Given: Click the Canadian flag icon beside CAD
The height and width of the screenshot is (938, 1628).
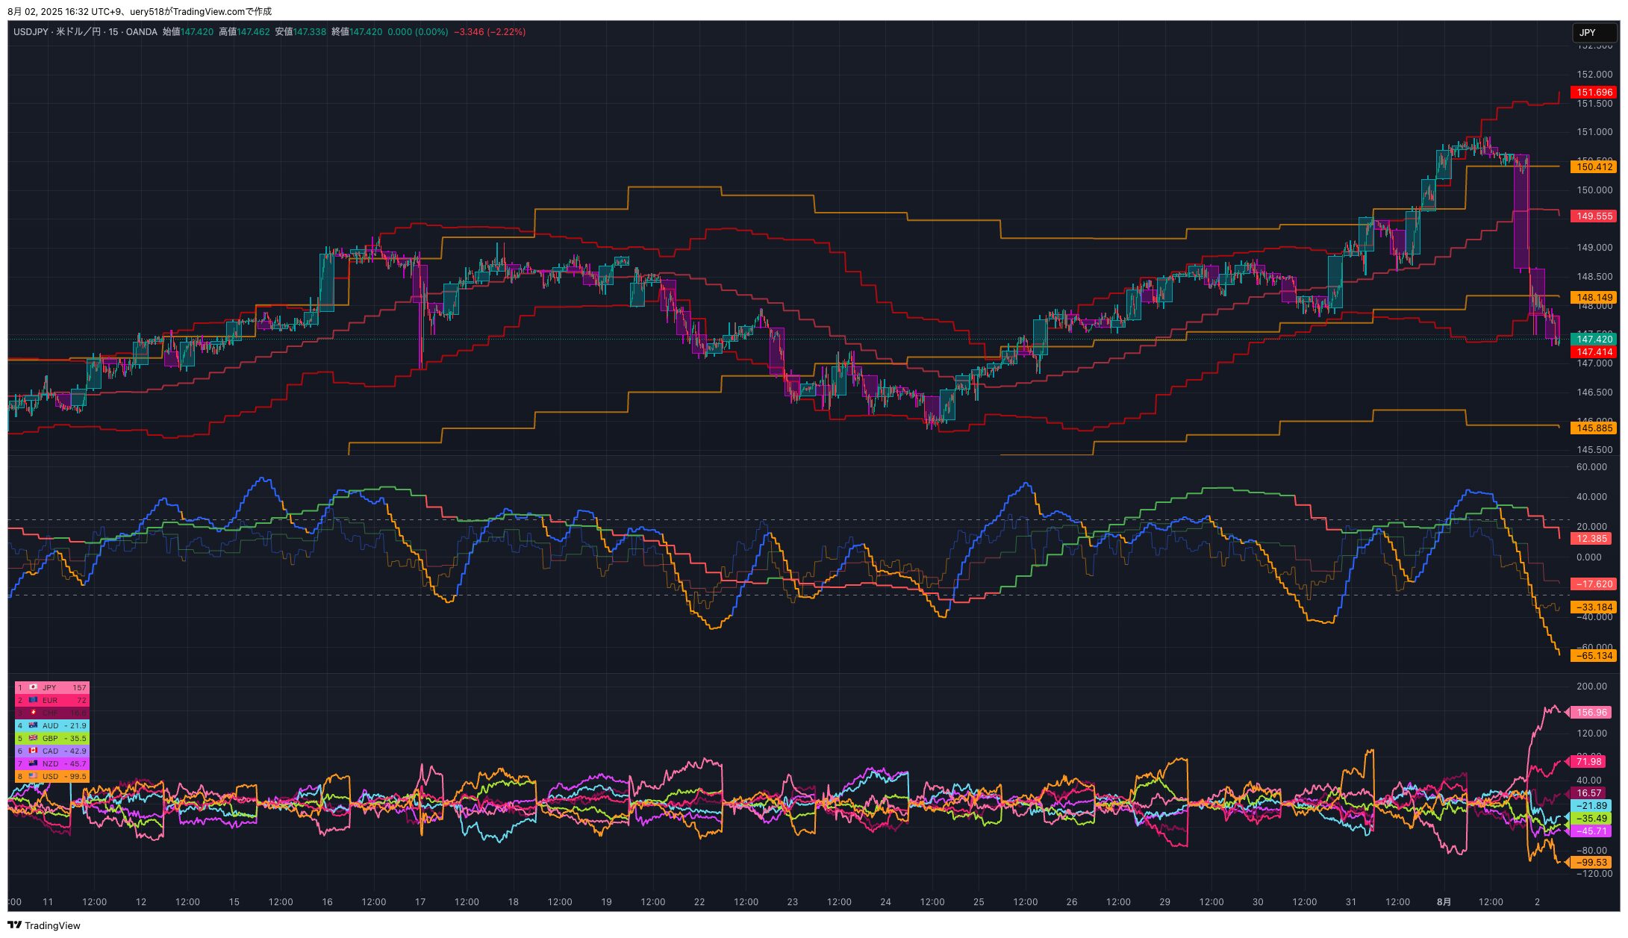Looking at the screenshot, I should click(x=33, y=751).
